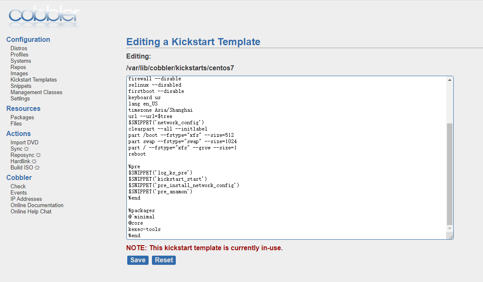Viewport: 483px width, 282px height.
Task: Click the textarea resize grip corner
Action: click(x=451, y=236)
